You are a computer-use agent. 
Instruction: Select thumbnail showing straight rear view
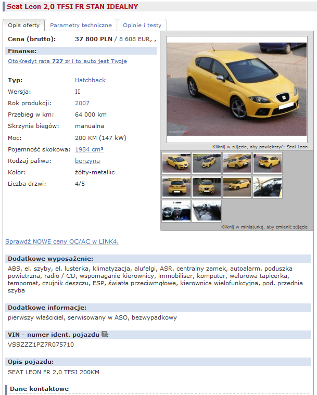click(x=176, y=187)
